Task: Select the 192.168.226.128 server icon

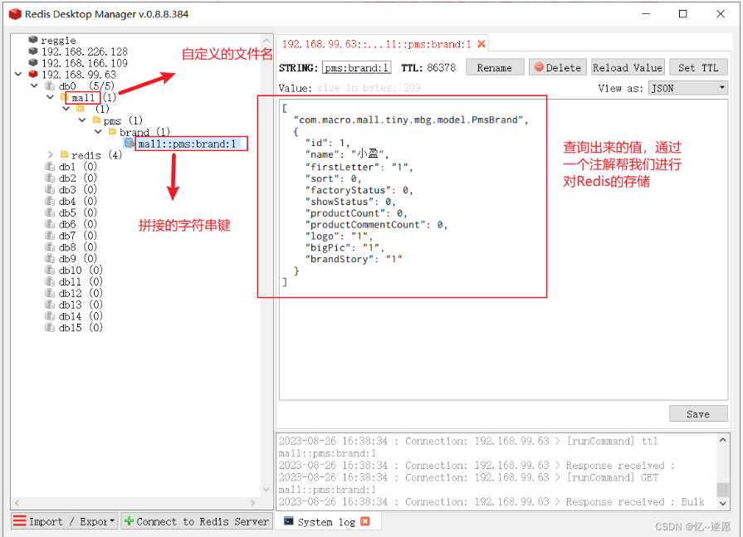Action: (x=32, y=51)
